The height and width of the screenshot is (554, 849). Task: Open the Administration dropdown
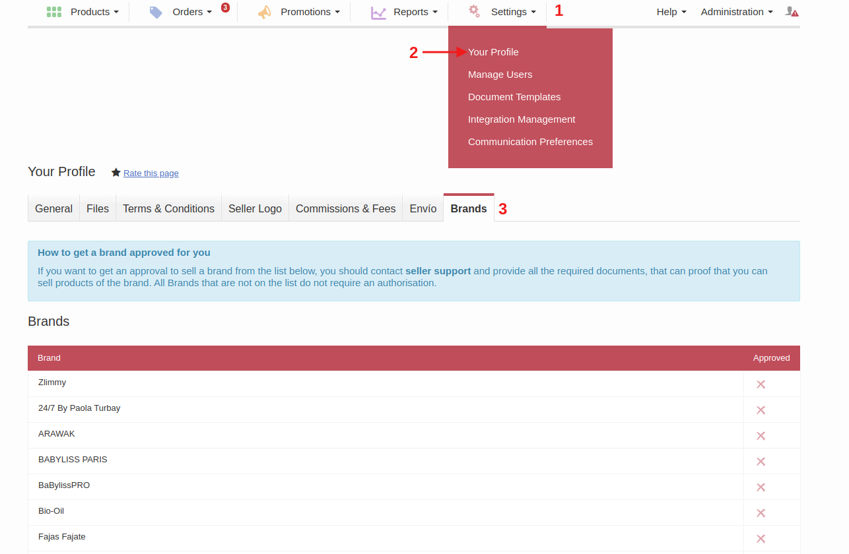[737, 12]
